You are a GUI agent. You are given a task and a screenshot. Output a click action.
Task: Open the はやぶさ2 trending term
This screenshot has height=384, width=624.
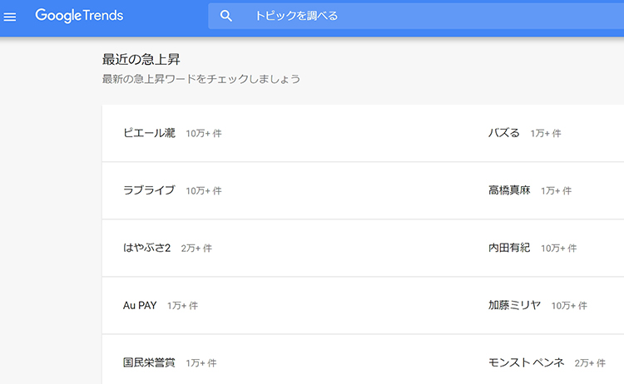click(x=146, y=248)
